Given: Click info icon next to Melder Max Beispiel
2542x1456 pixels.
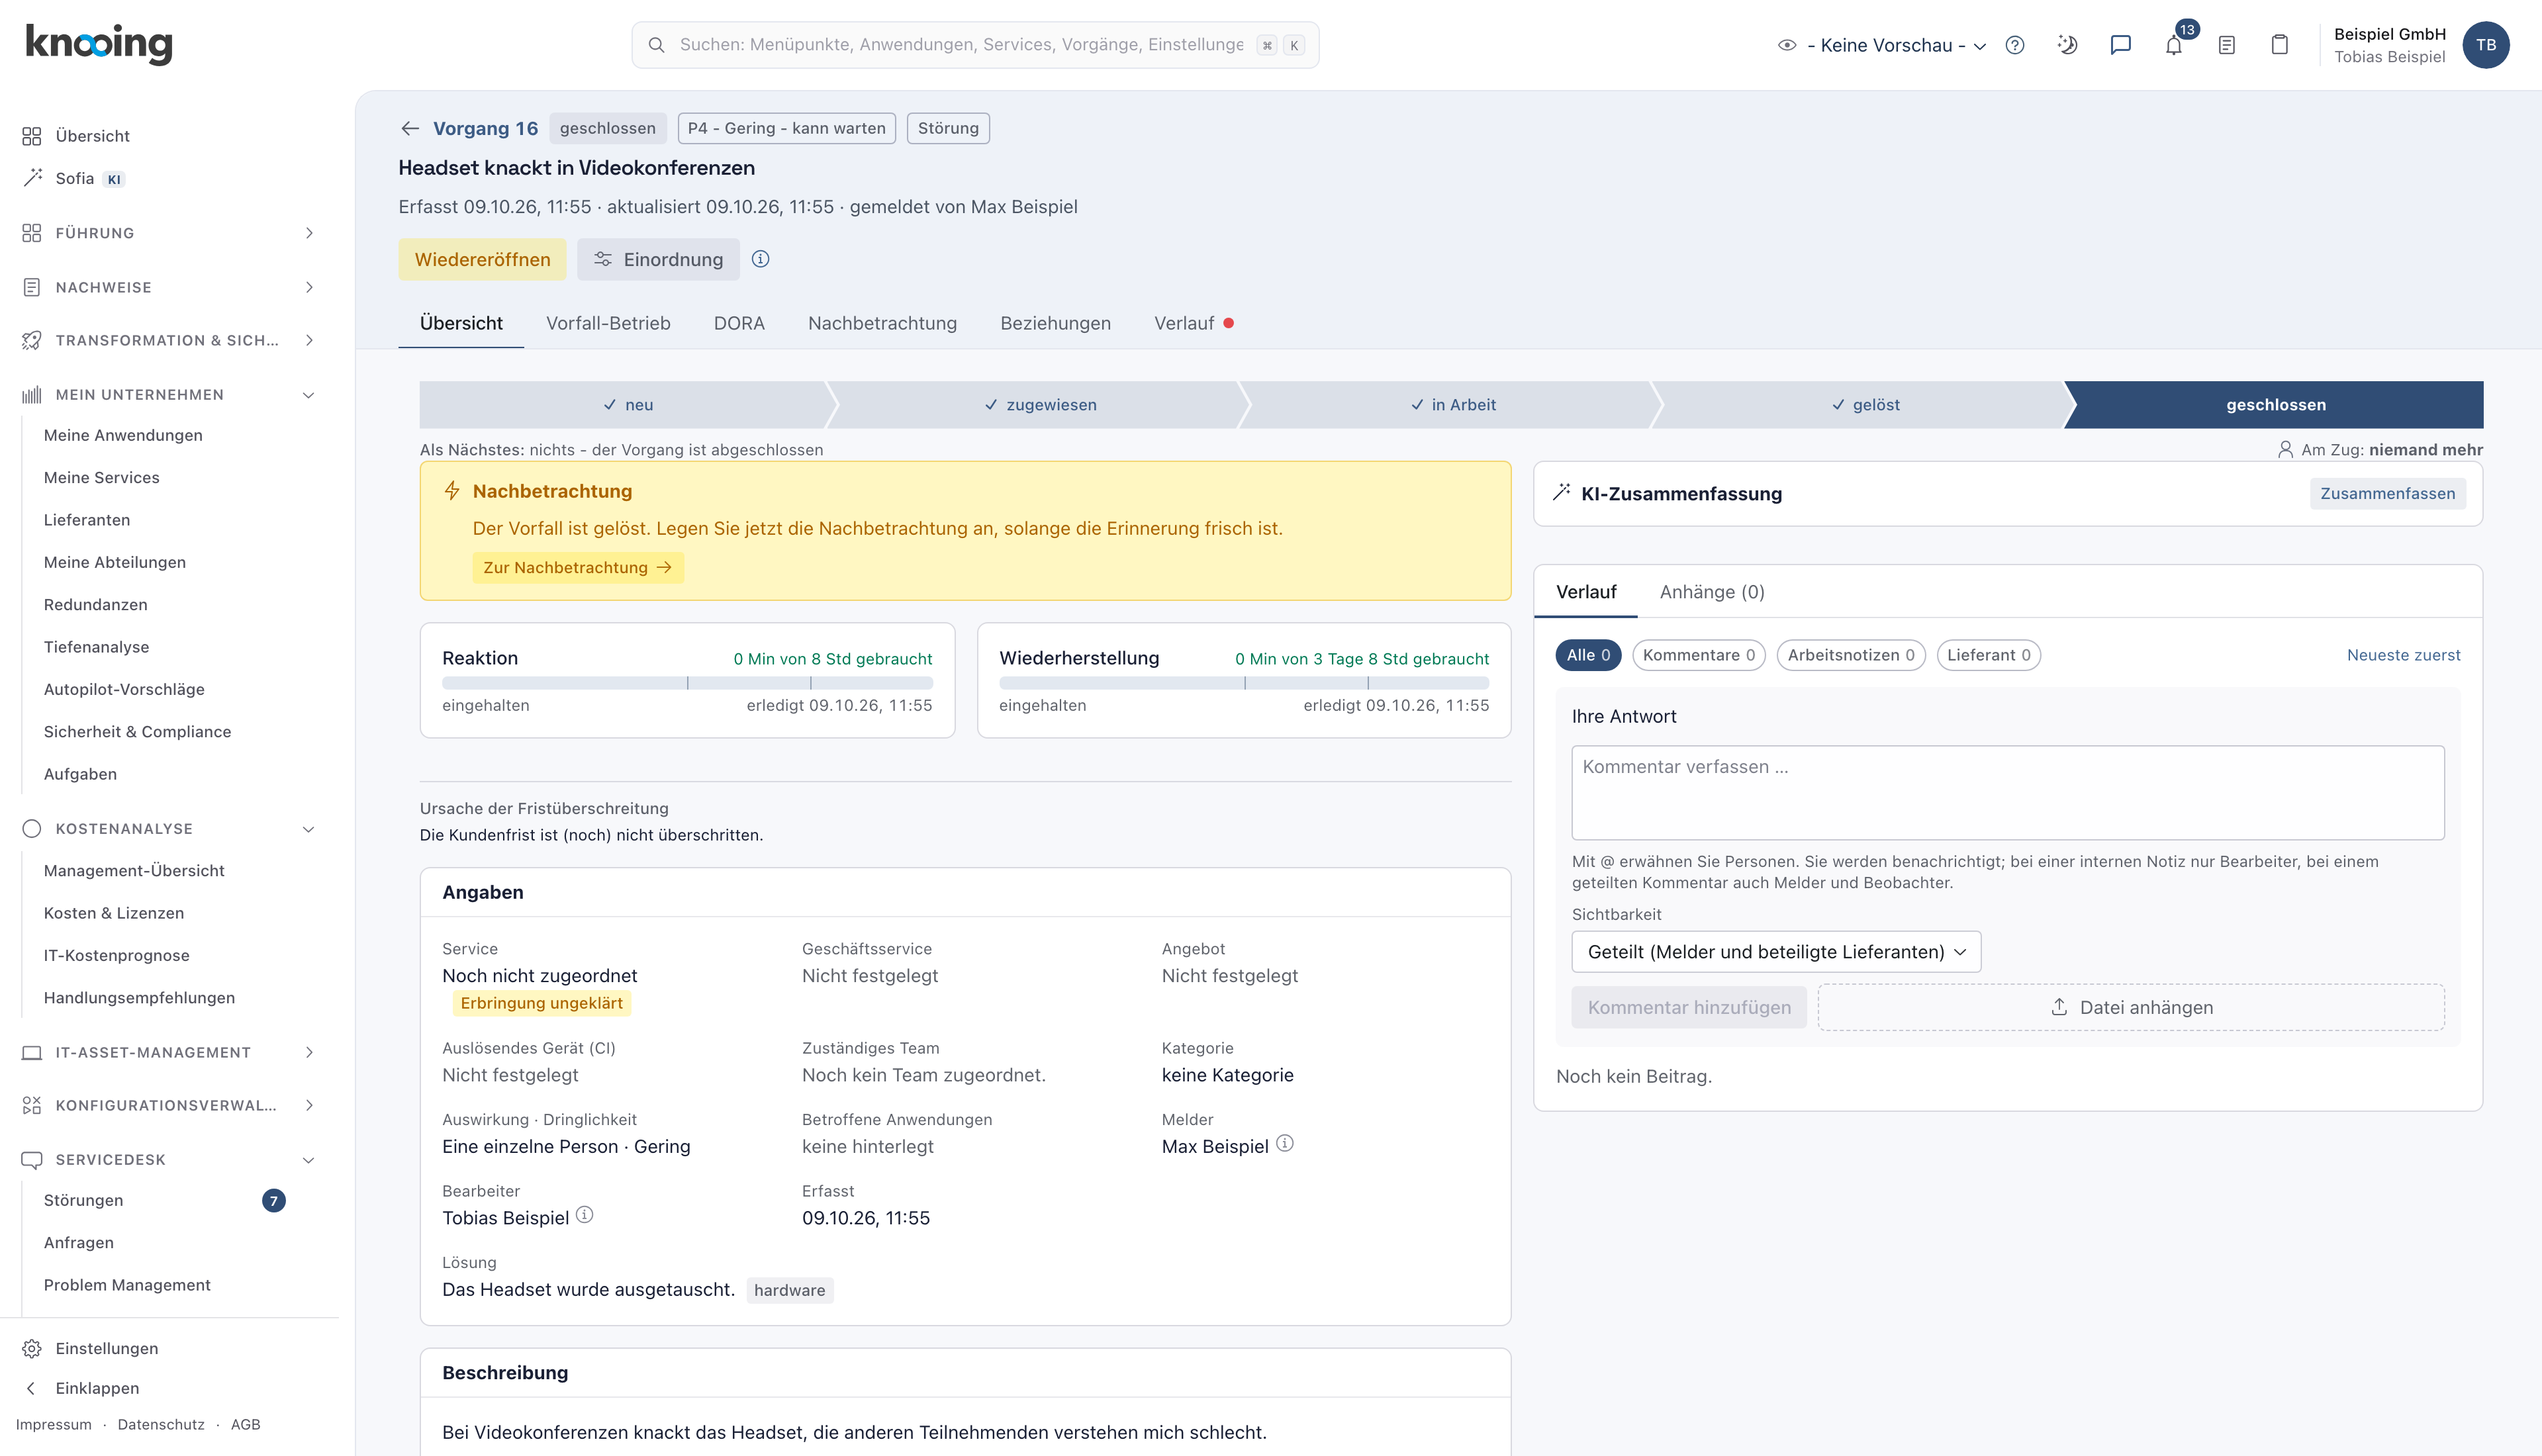Looking at the screenshot, I should click(1285, 1143).
